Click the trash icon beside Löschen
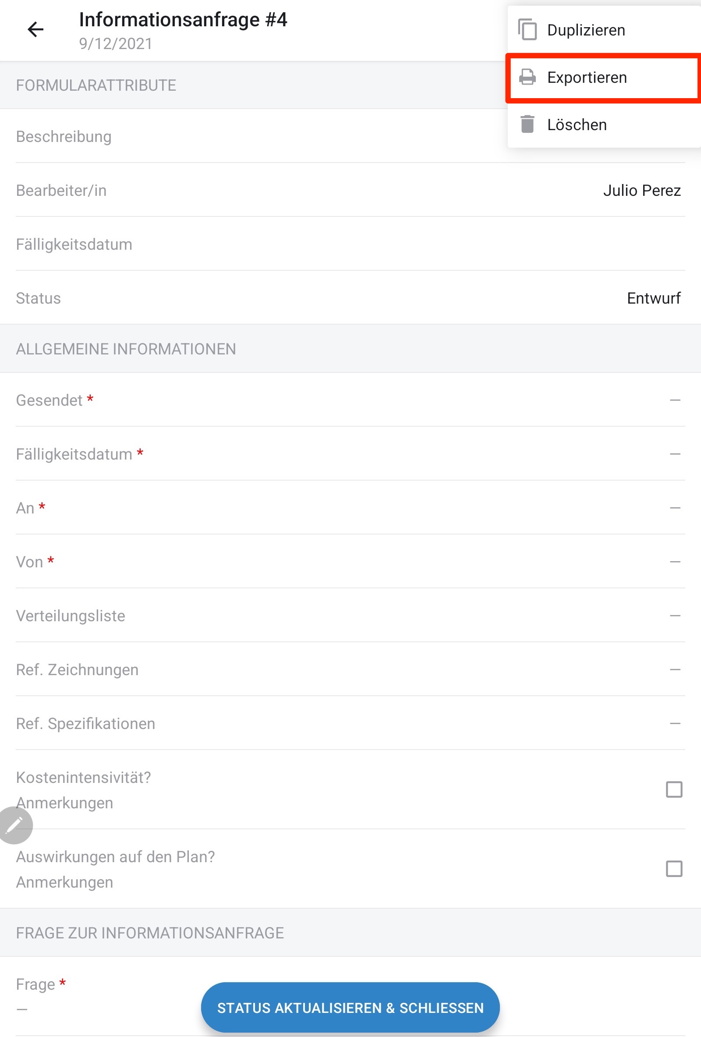701x1037 pixels. tap(528, 124)
